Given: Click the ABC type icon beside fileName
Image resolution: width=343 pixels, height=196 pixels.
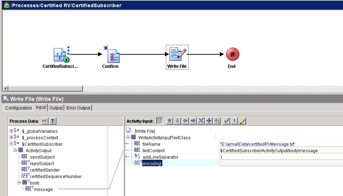Looking at the screenshot, I should click(x=137, y=144).
